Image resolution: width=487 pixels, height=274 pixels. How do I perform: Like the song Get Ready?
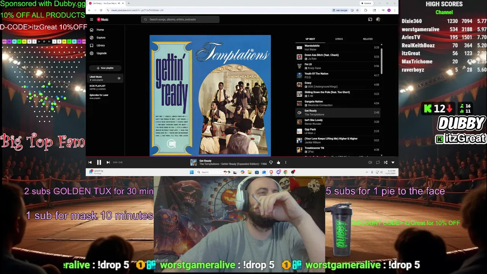278,162
